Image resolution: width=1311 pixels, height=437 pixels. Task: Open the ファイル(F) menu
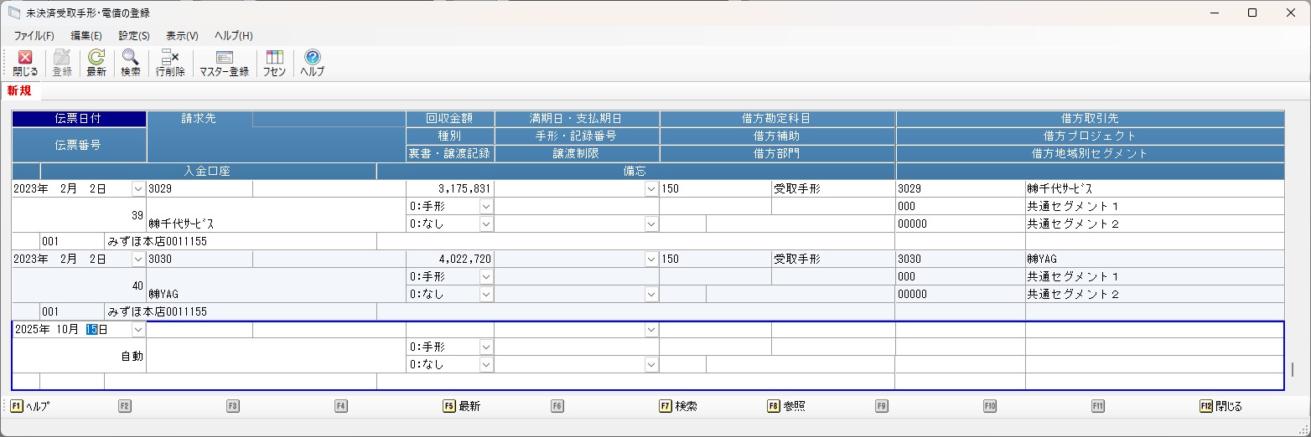pos(34,36)
